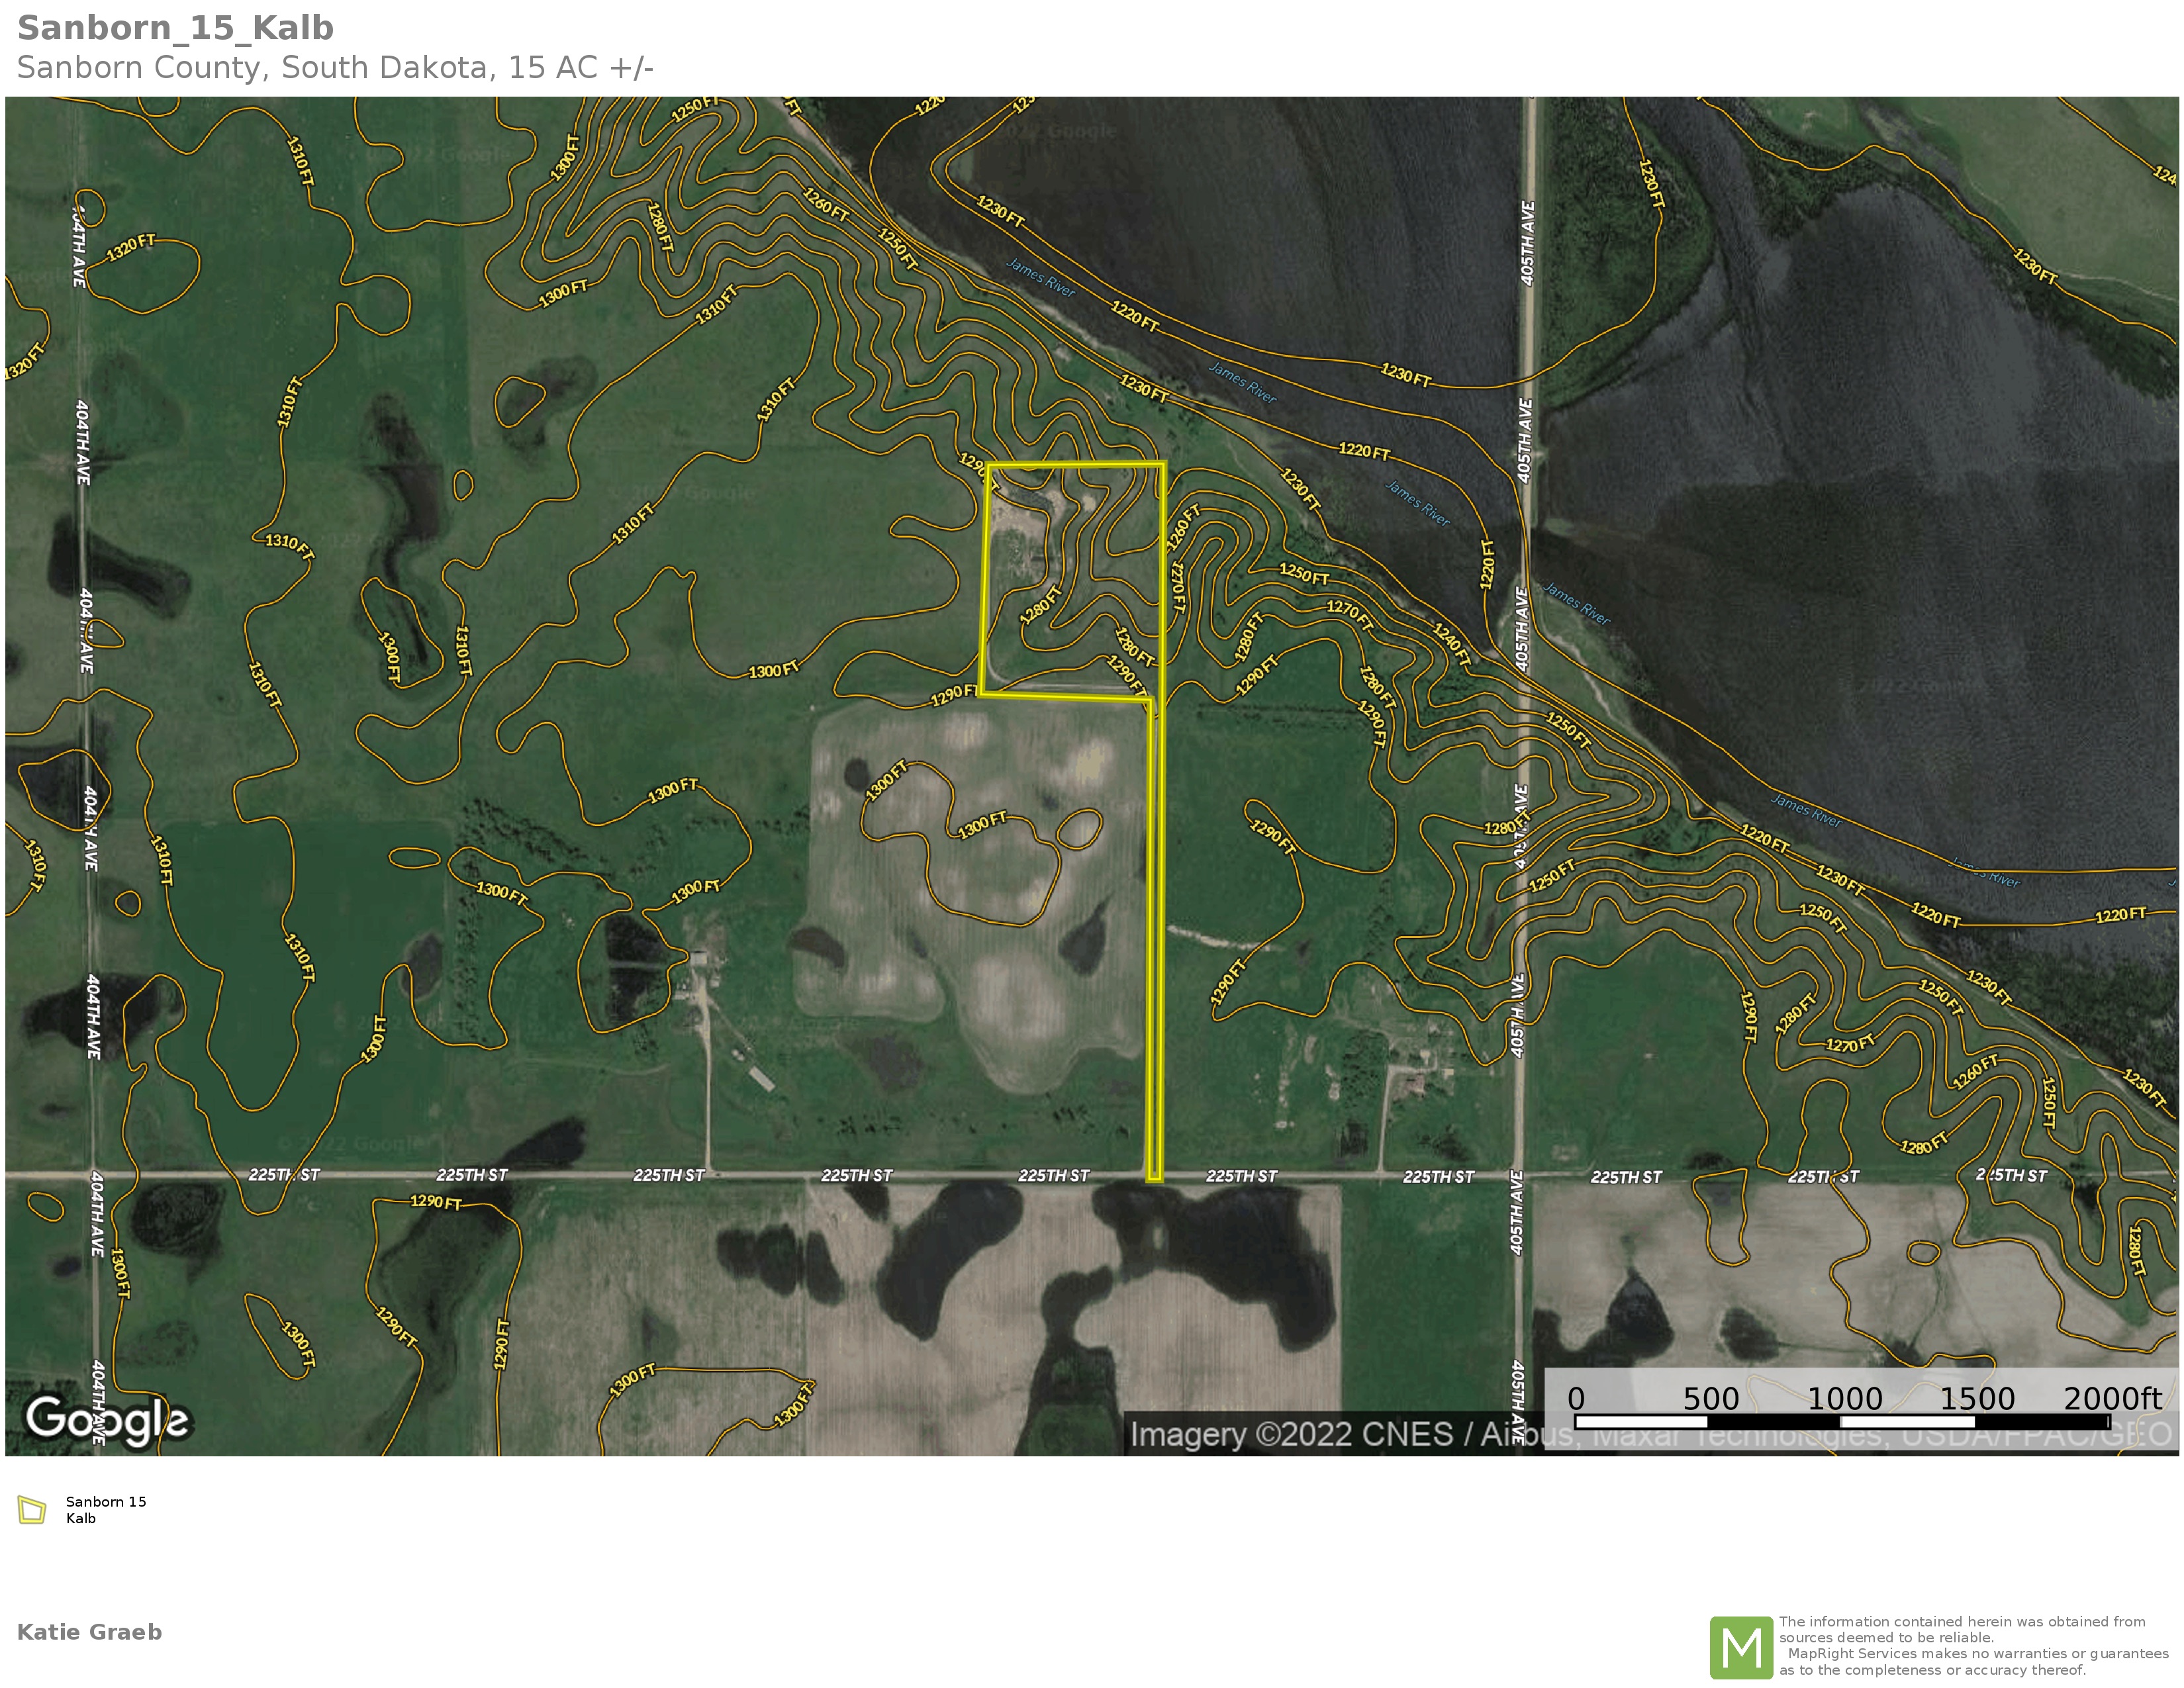
Task: Click the Sanborn_15_Kalb title heading
Action: tap(176, 28)
